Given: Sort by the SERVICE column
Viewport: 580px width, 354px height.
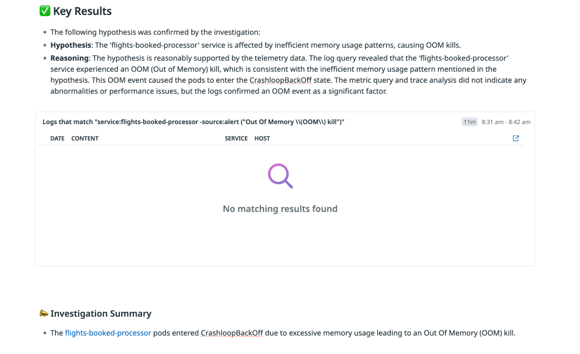Looking at the screenshot, I should 236,138.
